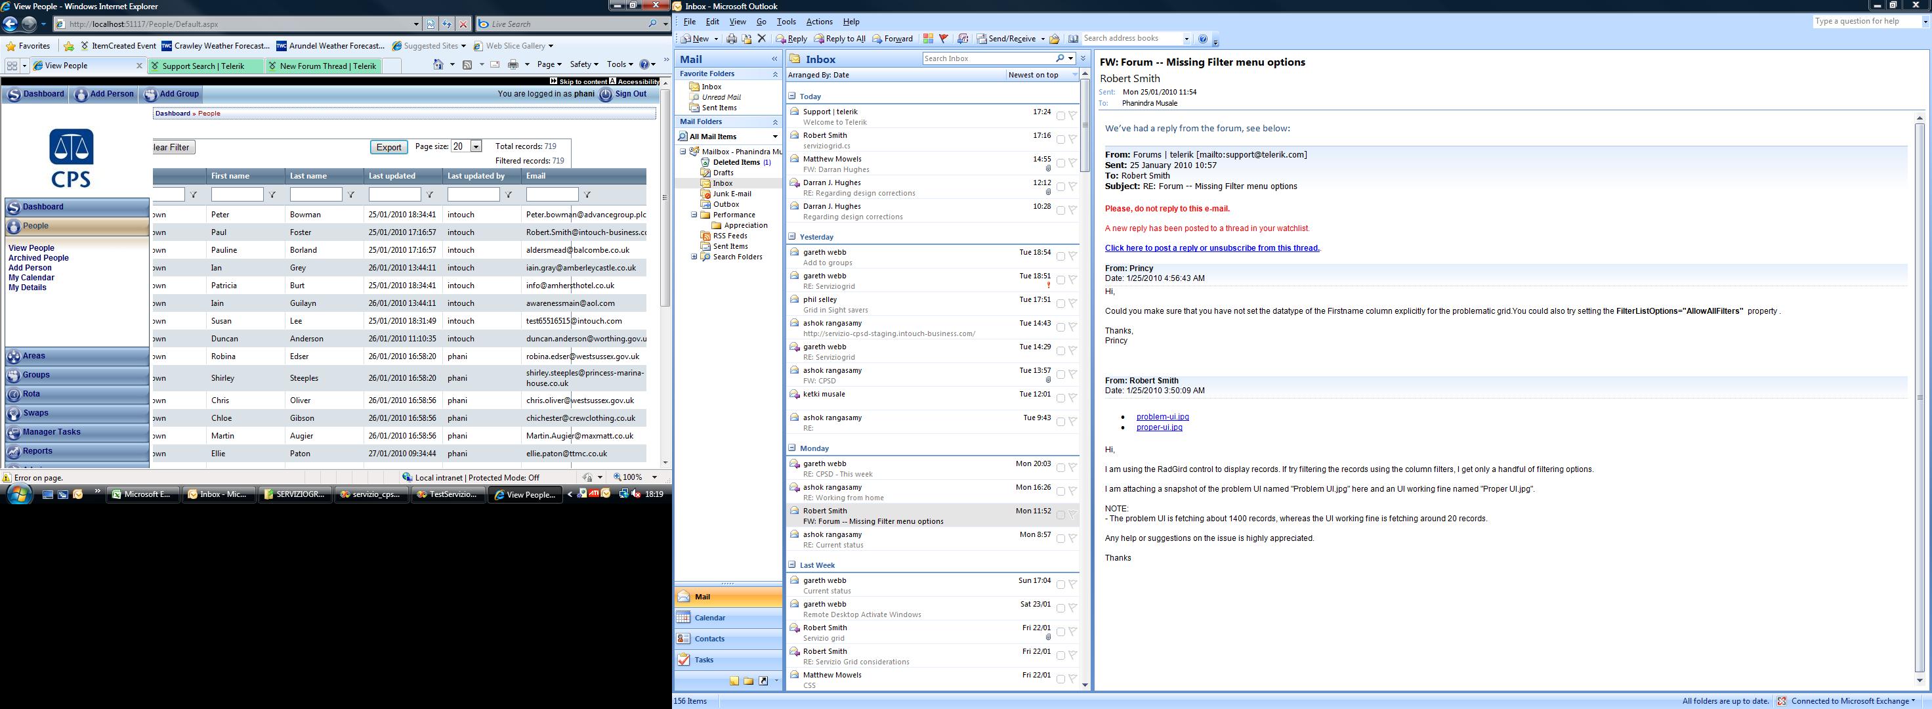Open the Categorize color squares icon in Outlook
The image size is (1932, 709).
[x=928, y=39]
